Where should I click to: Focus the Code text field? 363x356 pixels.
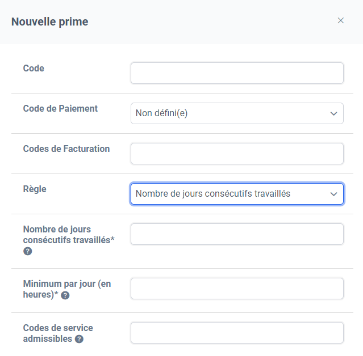(237, 73)
